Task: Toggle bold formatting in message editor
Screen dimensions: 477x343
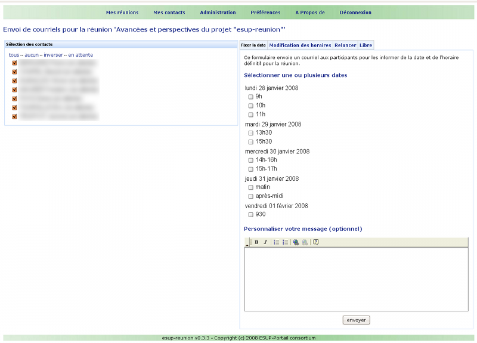Action: (256, 242)
